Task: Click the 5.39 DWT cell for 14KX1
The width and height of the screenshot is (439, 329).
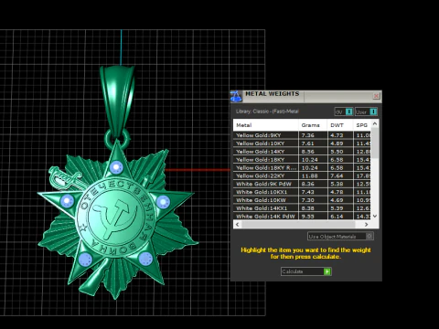Action: (x=340, y=208)
